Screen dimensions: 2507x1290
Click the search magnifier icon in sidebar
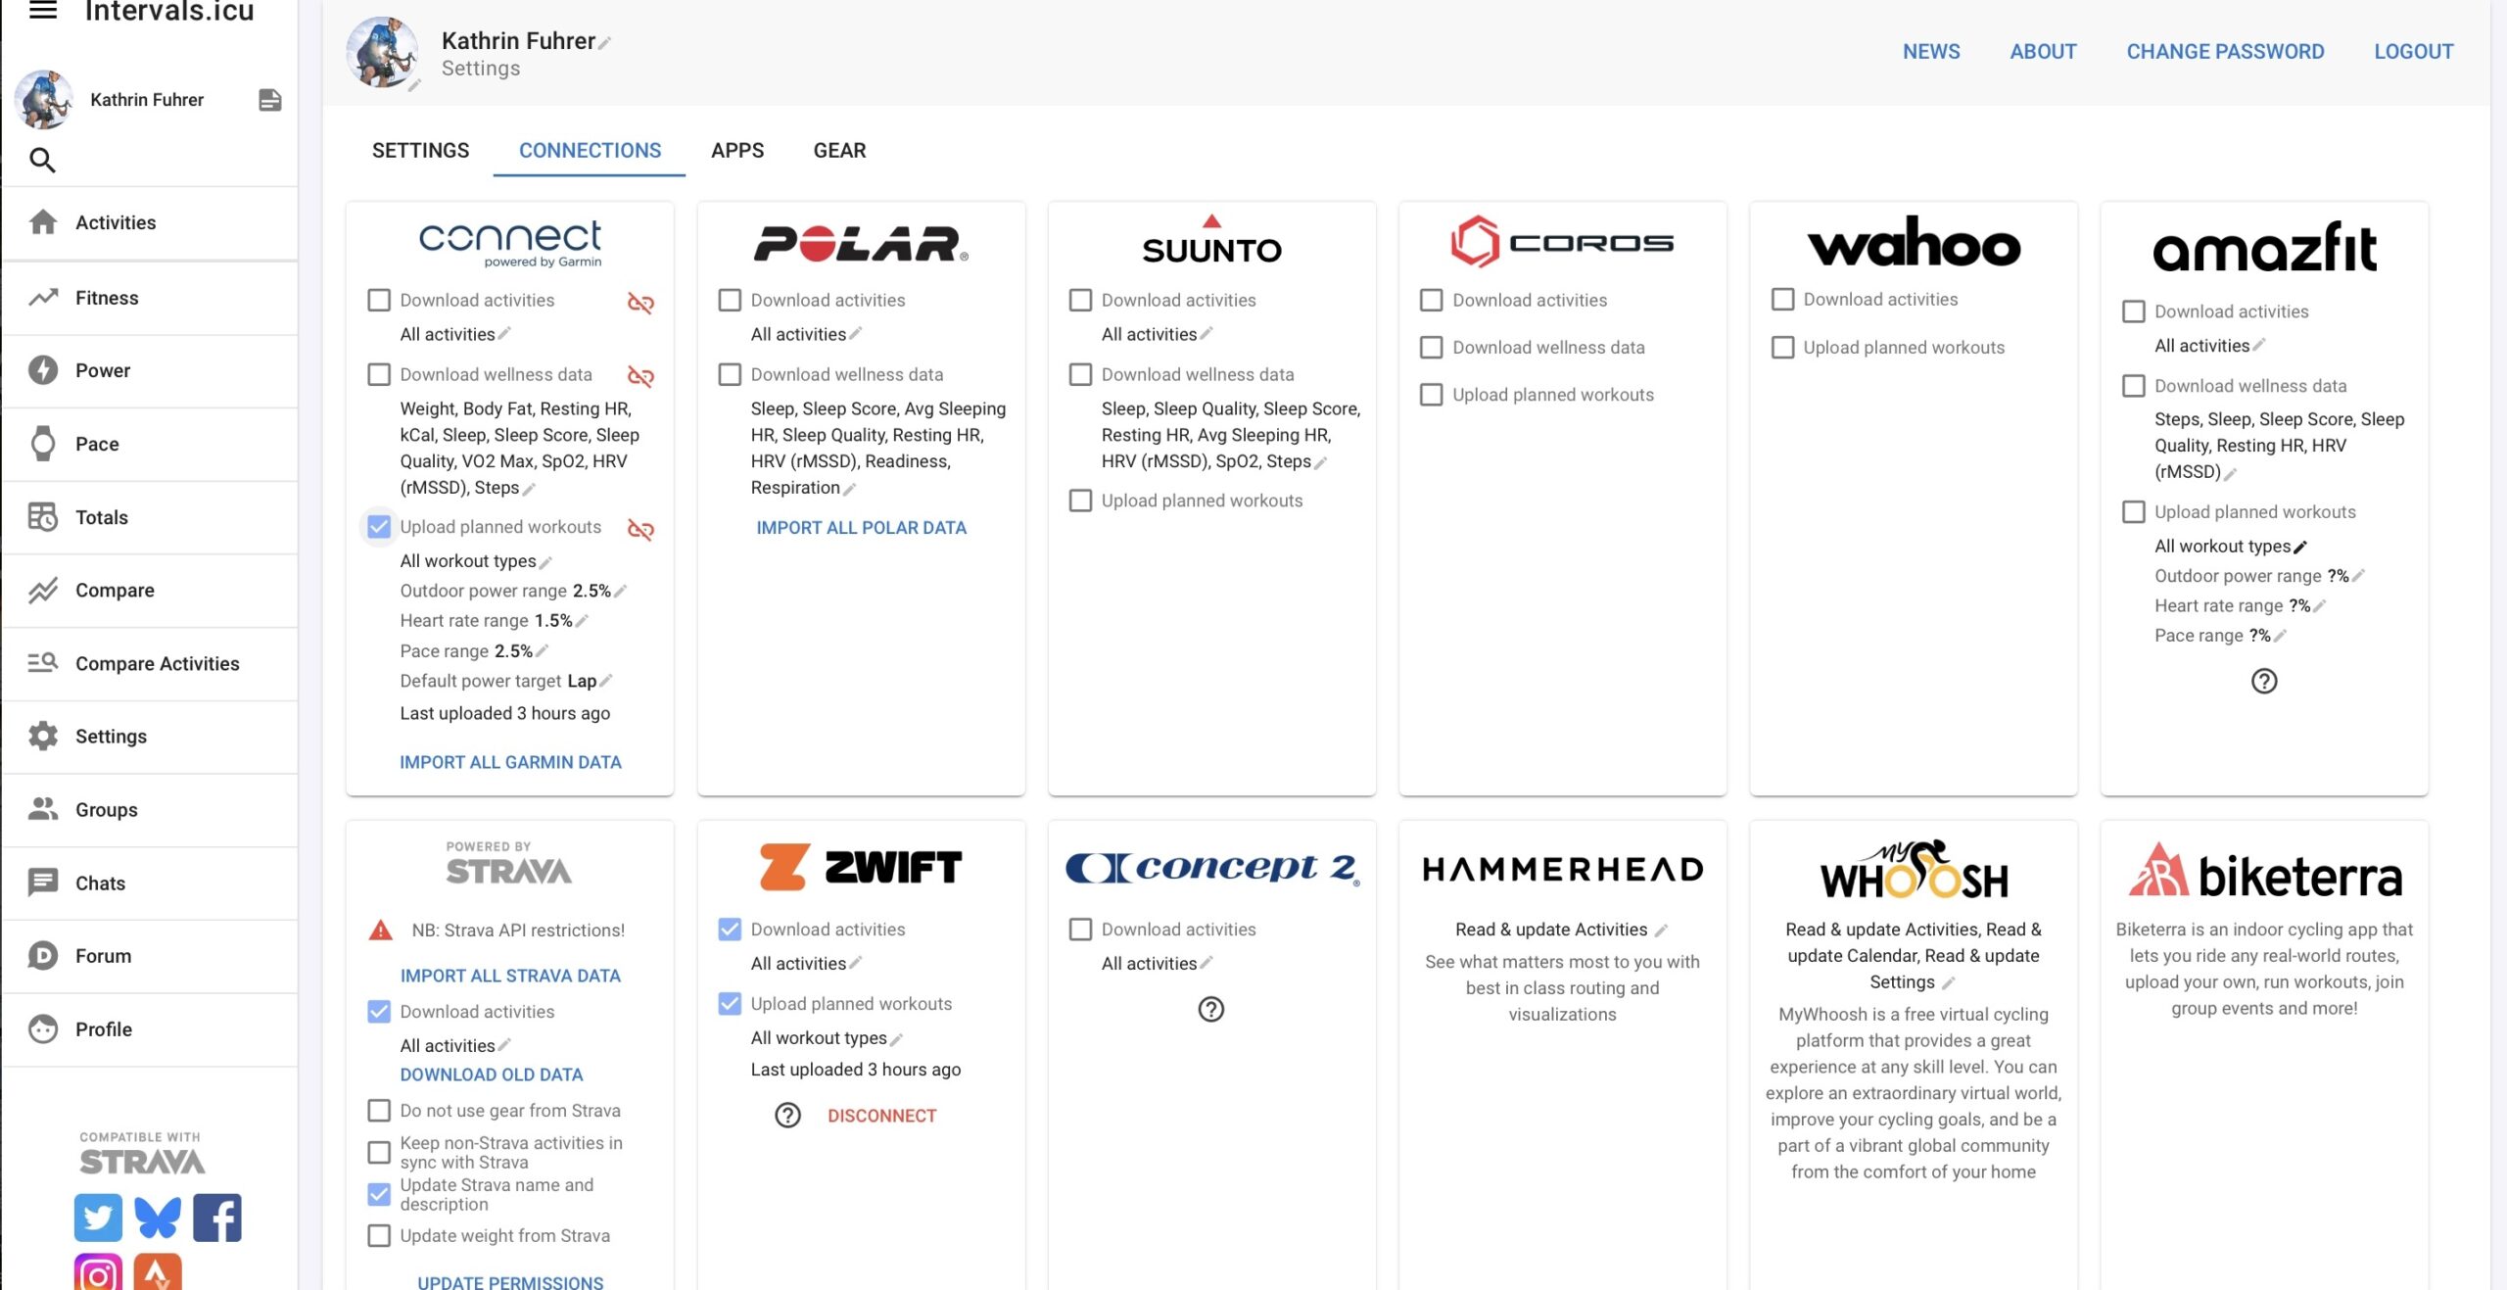tap(42, 160)
